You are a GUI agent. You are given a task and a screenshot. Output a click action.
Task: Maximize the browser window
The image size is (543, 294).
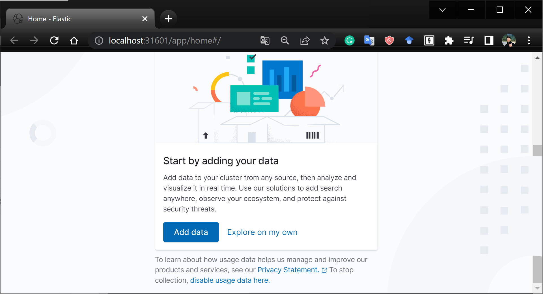click(500, 10)
